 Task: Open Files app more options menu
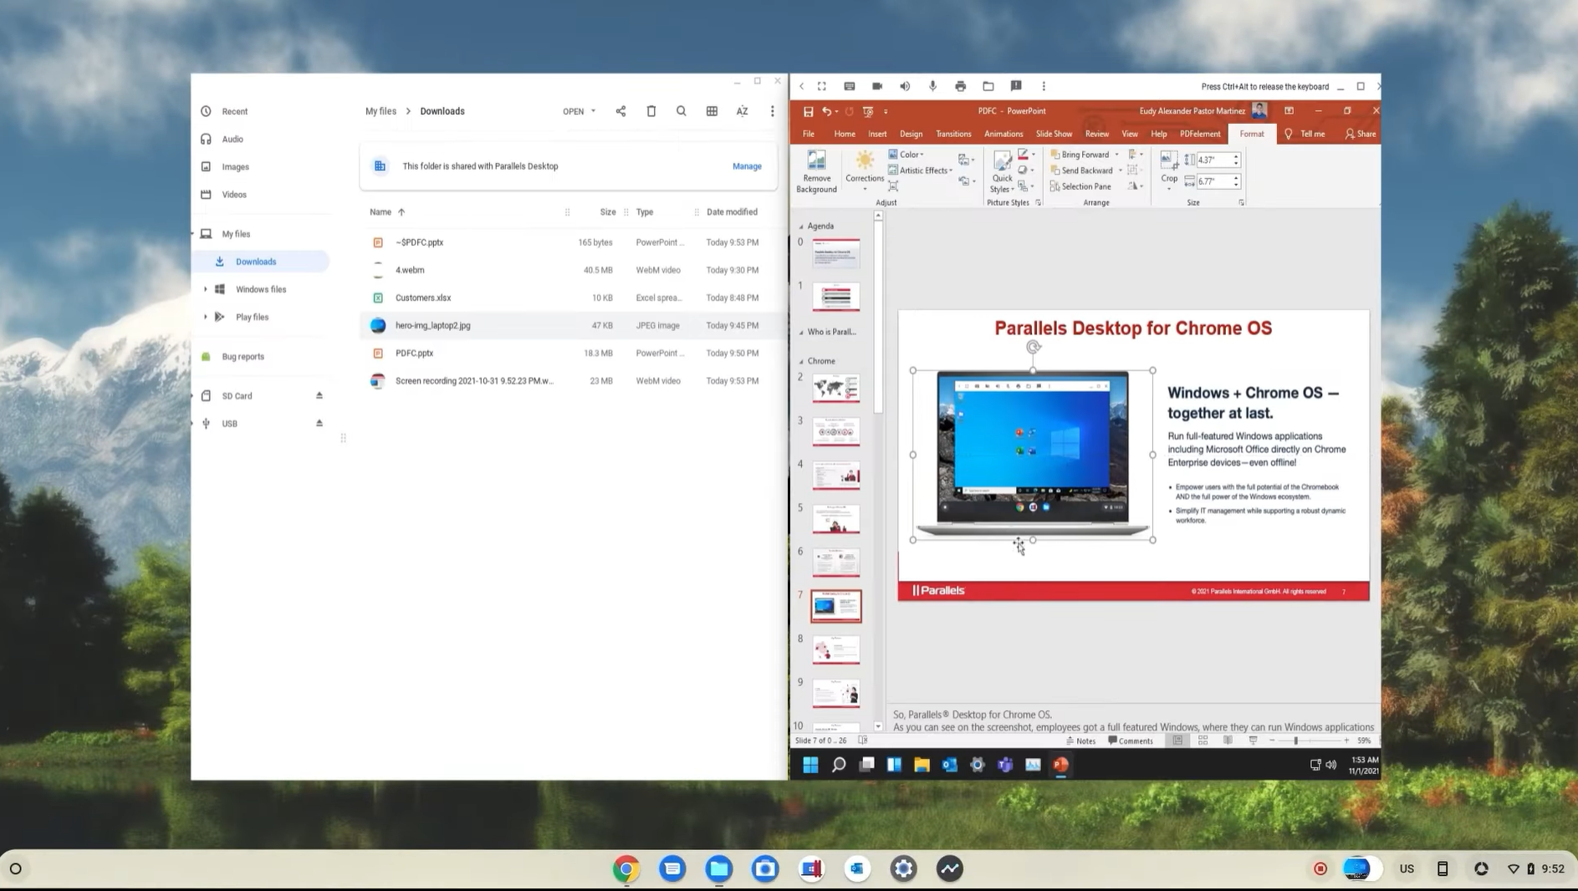772,111
